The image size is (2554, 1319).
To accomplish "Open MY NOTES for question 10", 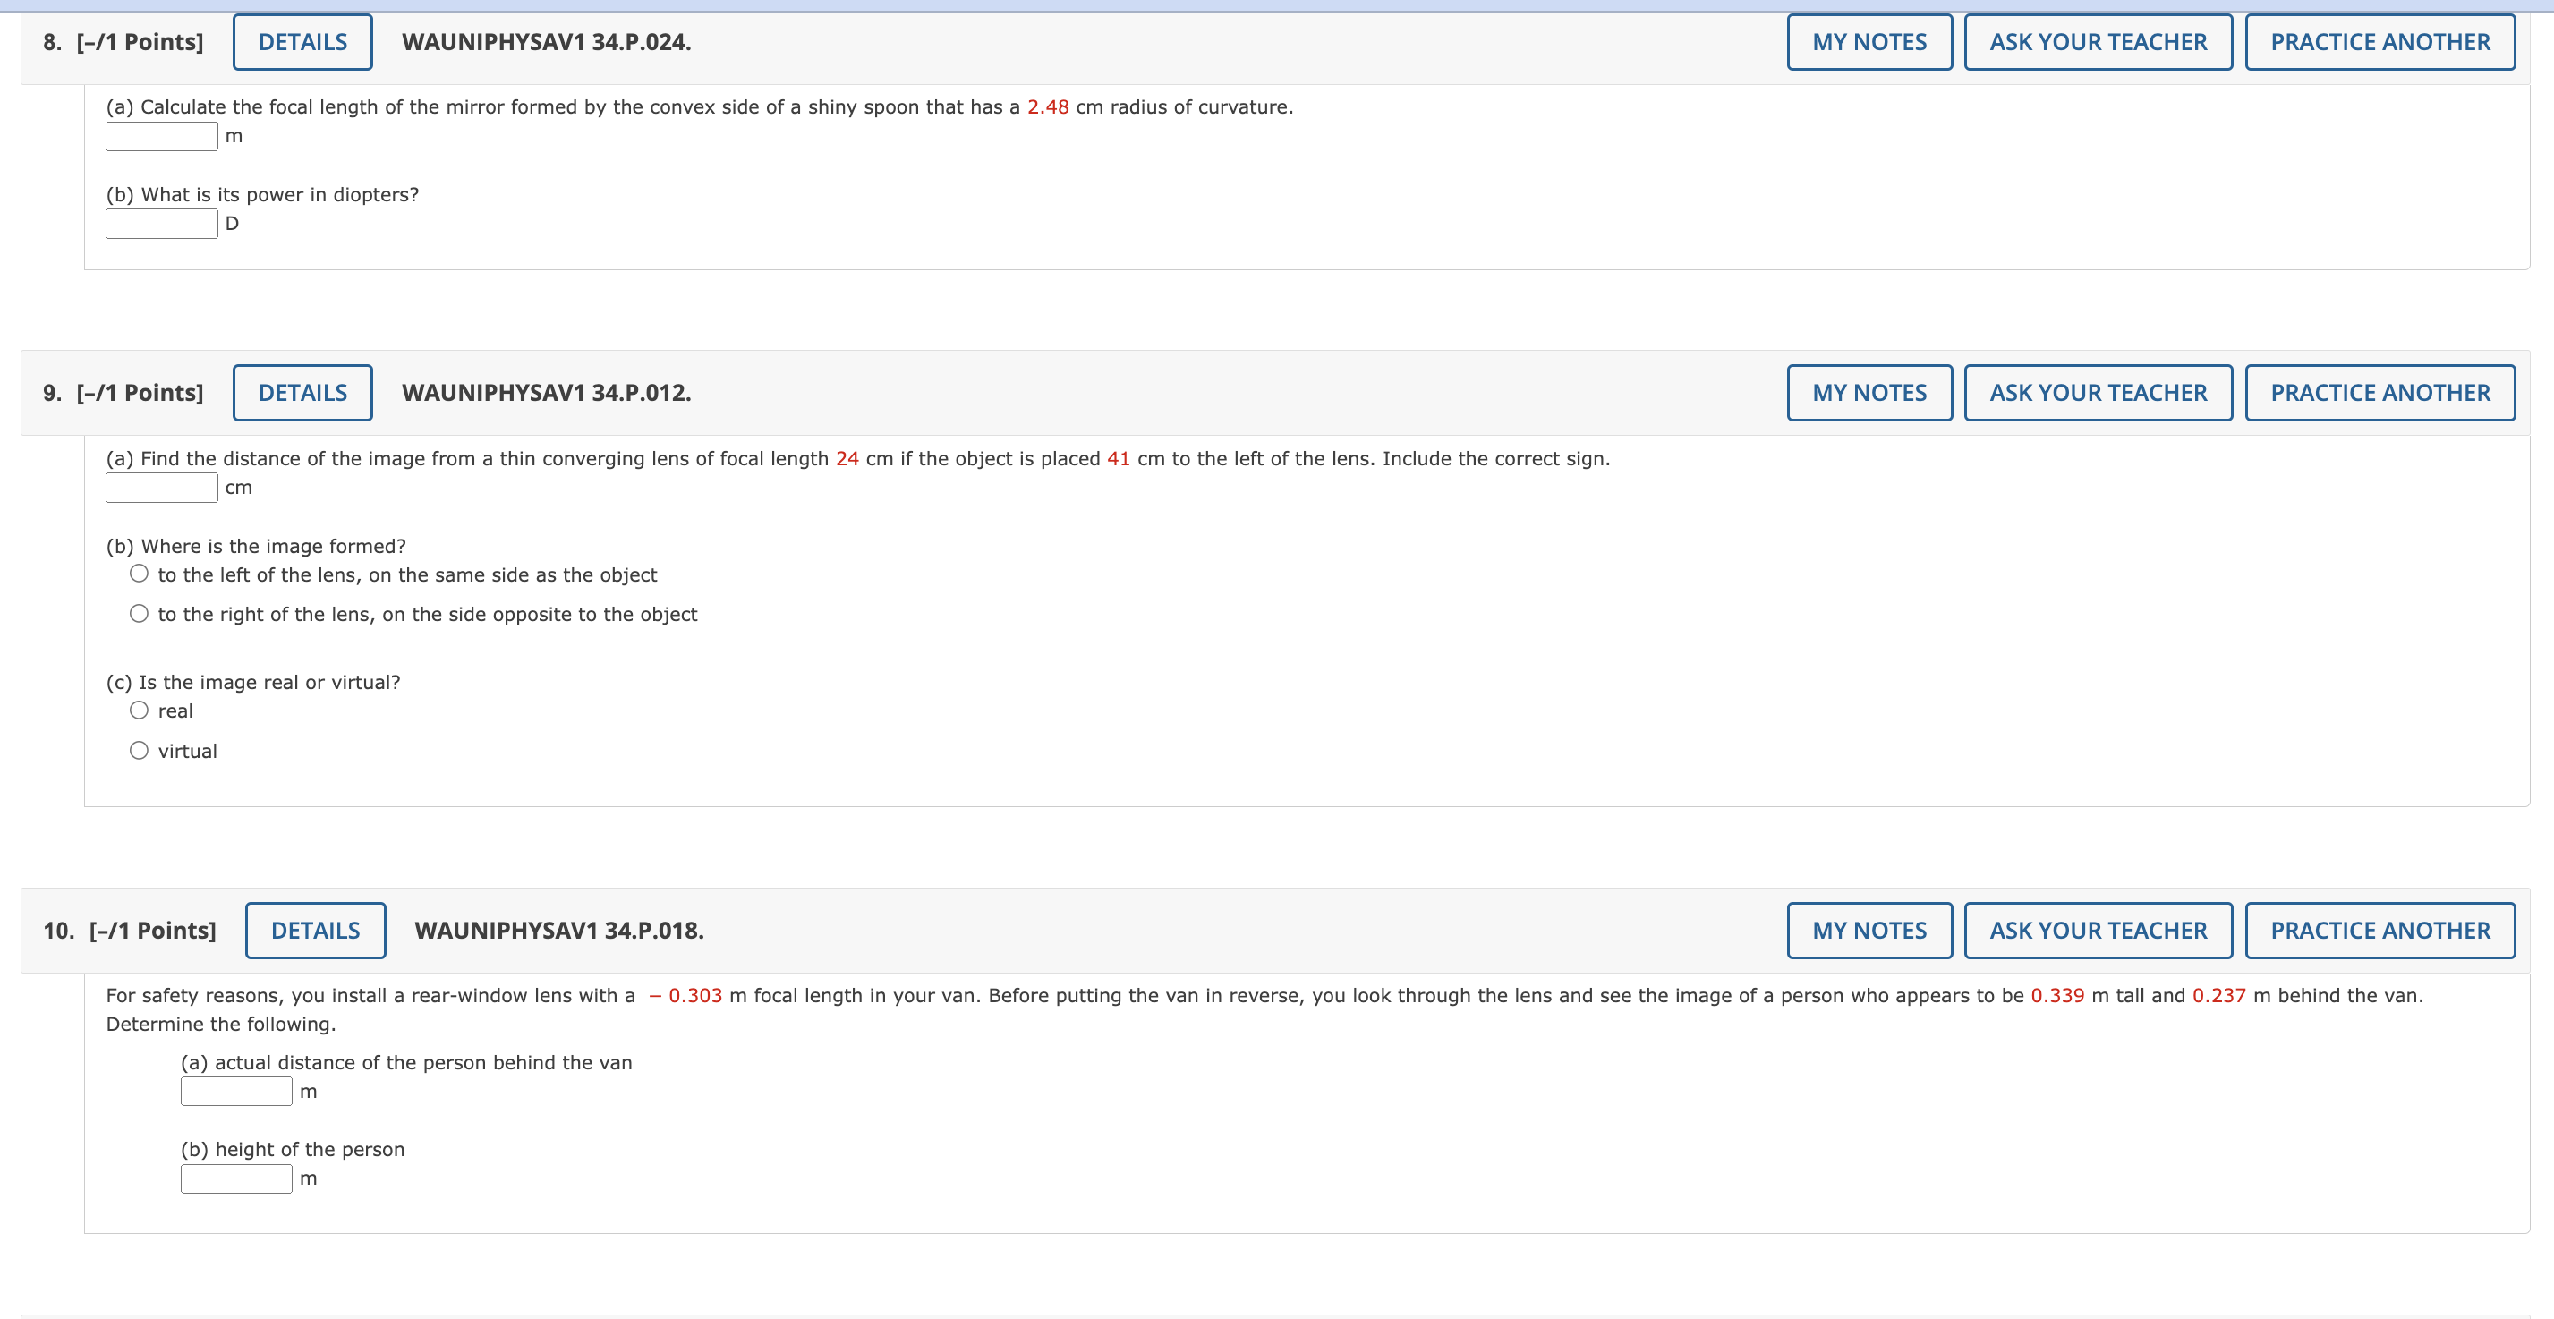I will [x=1868, y=931].
